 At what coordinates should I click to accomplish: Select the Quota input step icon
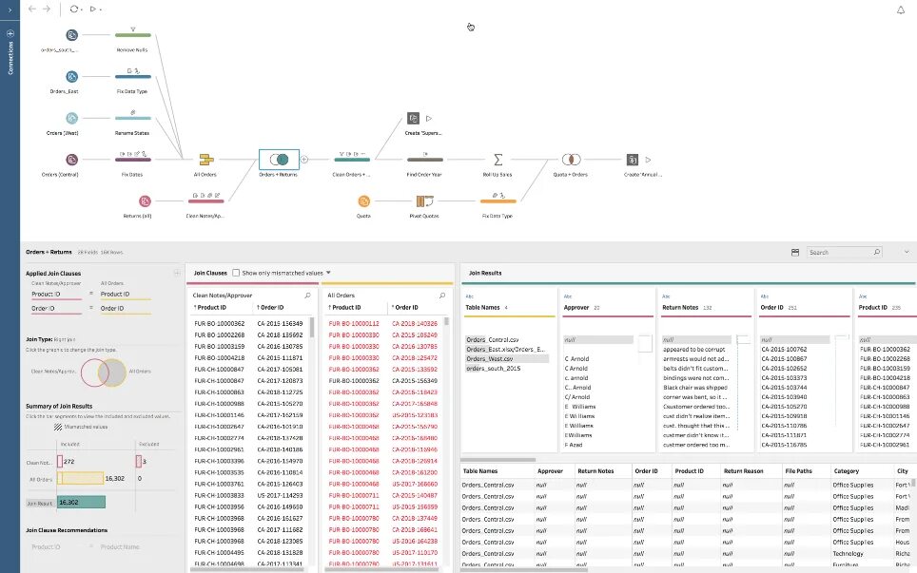(x=363, y=201)
